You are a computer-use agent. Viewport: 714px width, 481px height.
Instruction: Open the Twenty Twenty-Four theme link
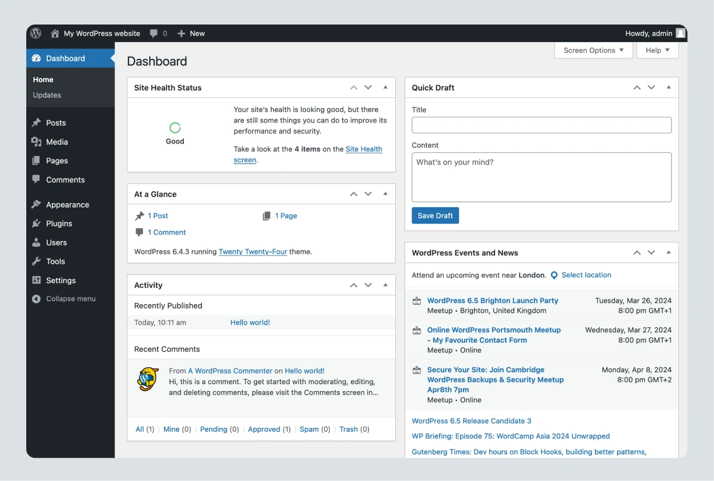click(x=253, y=252)
